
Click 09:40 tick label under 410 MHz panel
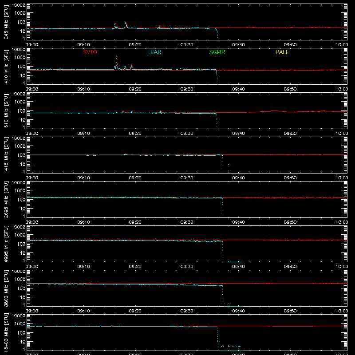[x=238, y=89]
